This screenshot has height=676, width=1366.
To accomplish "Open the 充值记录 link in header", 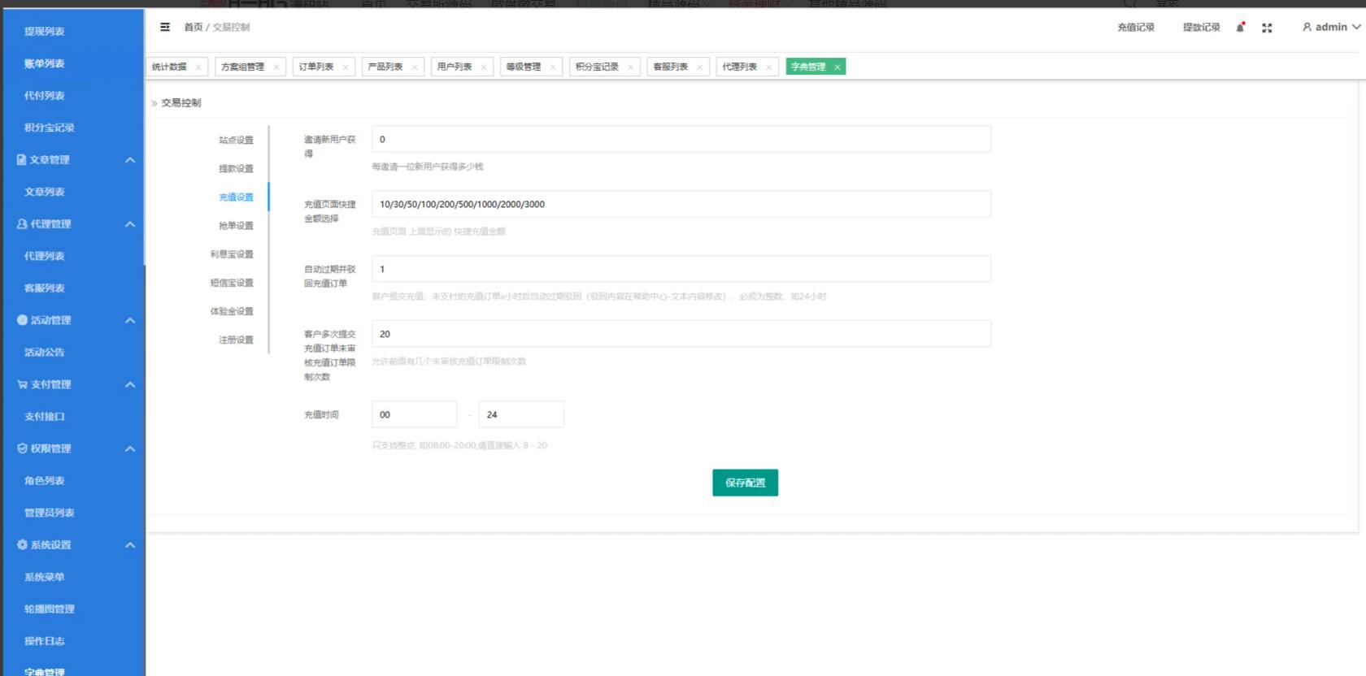I will pyautogui.click(x=1135, y=27).
